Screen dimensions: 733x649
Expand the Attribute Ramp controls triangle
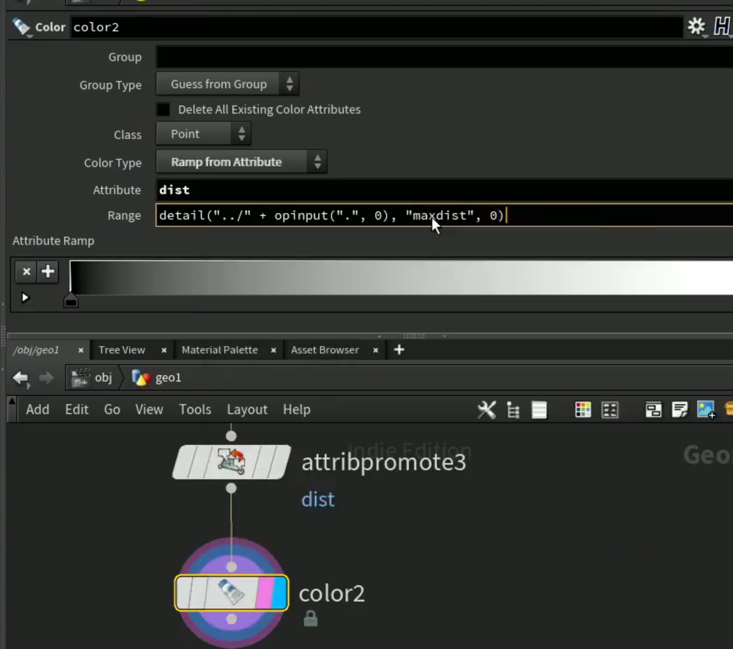click(25, 298)
